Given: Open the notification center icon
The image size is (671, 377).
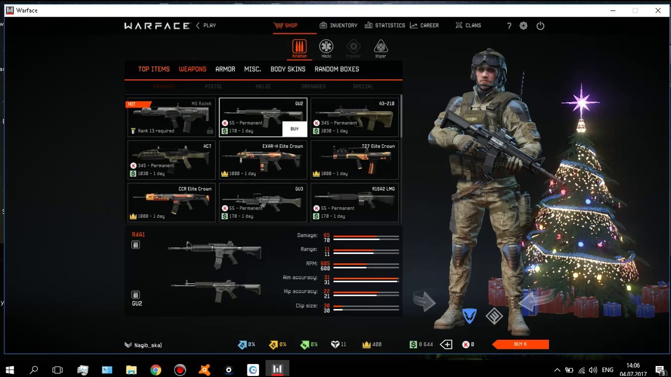Looking at the screenshot, I should [x=660, y=370].
